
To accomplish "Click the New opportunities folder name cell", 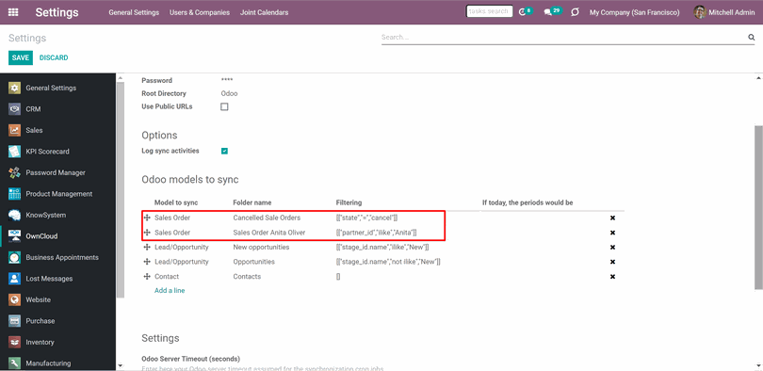I will coord(261,247).
